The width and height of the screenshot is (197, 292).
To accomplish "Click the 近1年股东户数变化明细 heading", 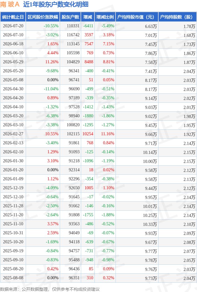I will click(56, 4).
